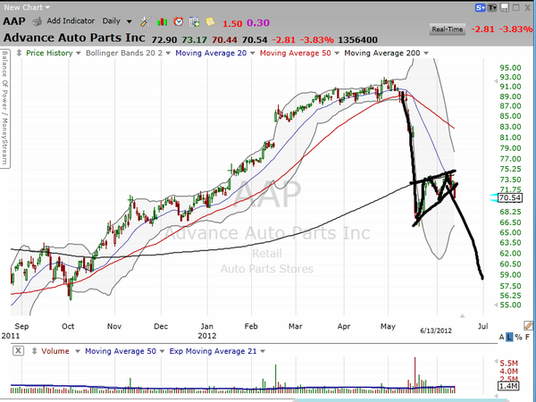Open Balance Of Power / MoneyStream side tab
The width and height of the screenshot is (536, 402).
point(4,108)
